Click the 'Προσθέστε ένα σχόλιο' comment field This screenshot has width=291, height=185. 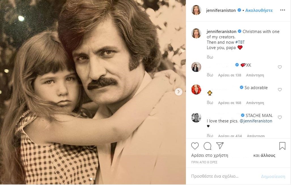(215, 177)
